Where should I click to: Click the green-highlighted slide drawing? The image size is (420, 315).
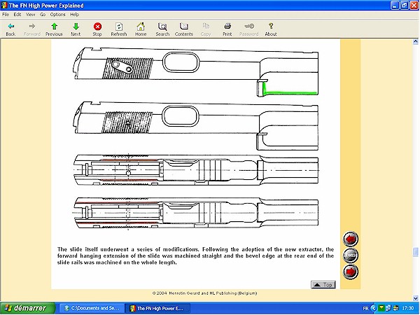point(196,71)
